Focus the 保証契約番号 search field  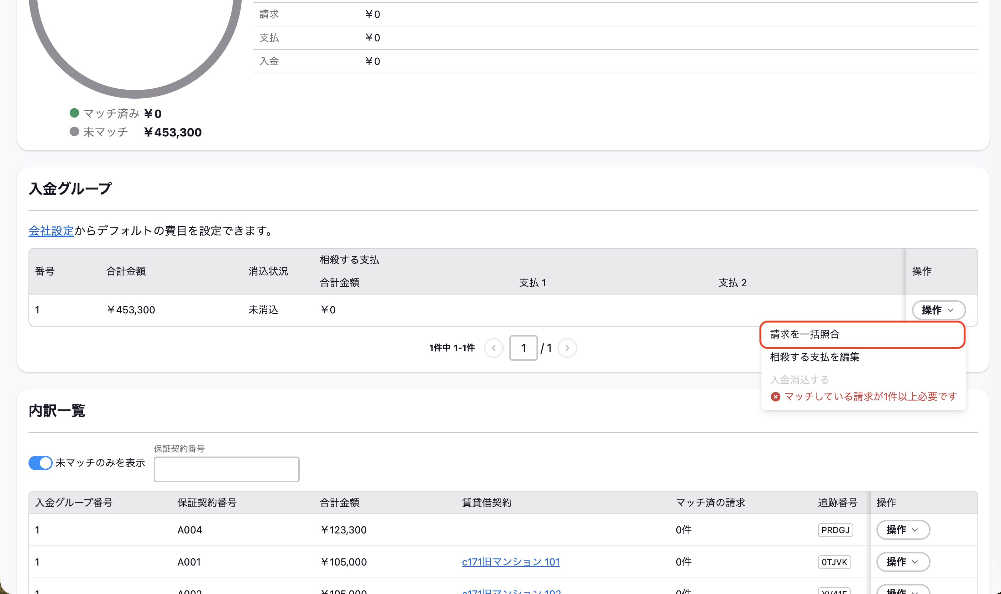point(226,469)
